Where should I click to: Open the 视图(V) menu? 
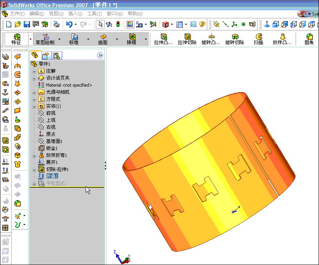coord(56,14)
